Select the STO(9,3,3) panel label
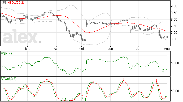183x102 pixels. click(x=8, y=79)
